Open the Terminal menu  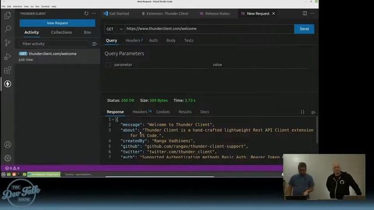coord(46,6)
